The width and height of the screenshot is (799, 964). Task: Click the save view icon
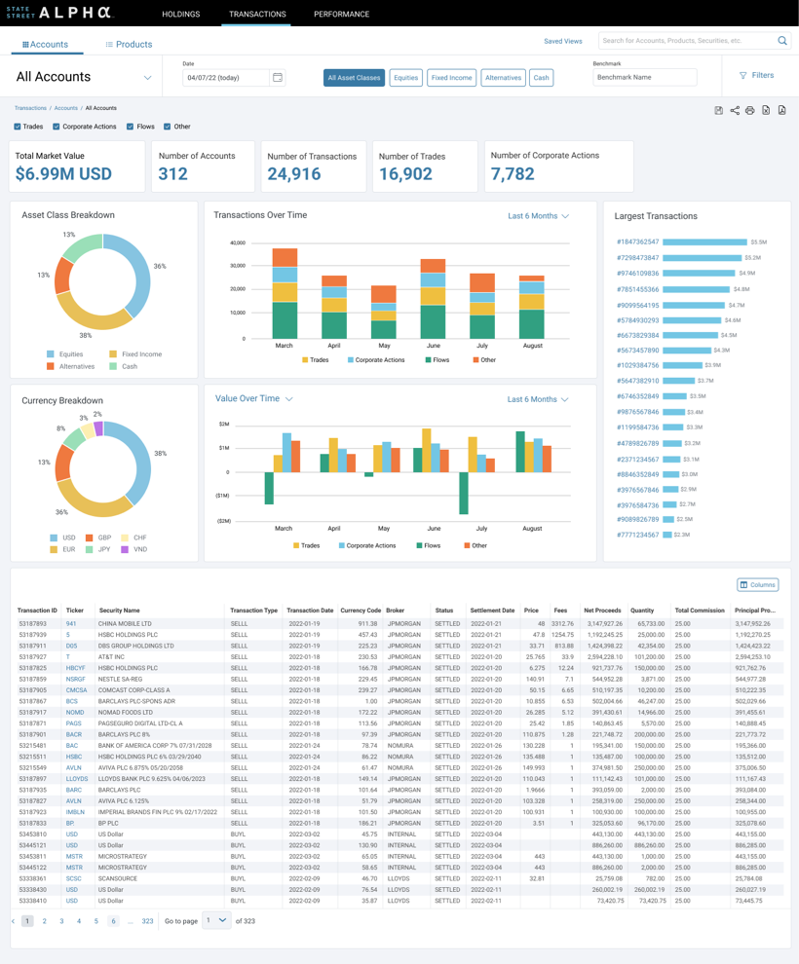[x=719, y=111]
